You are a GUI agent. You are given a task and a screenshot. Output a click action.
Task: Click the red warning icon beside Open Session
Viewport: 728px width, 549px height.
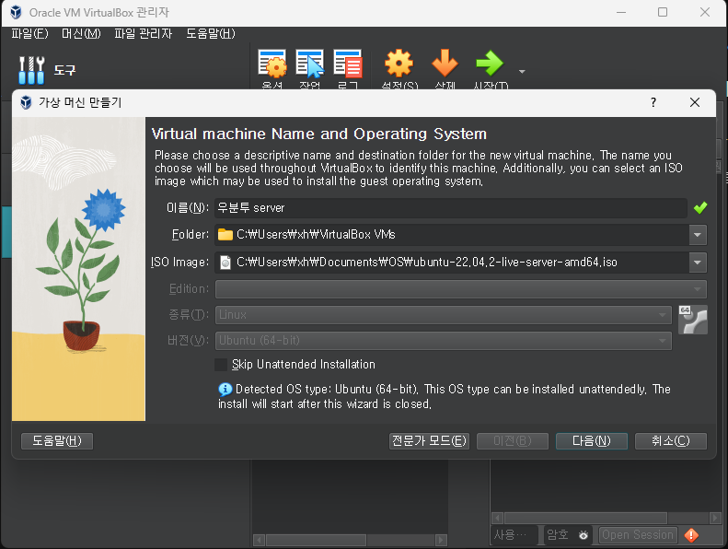pos(691,535)
